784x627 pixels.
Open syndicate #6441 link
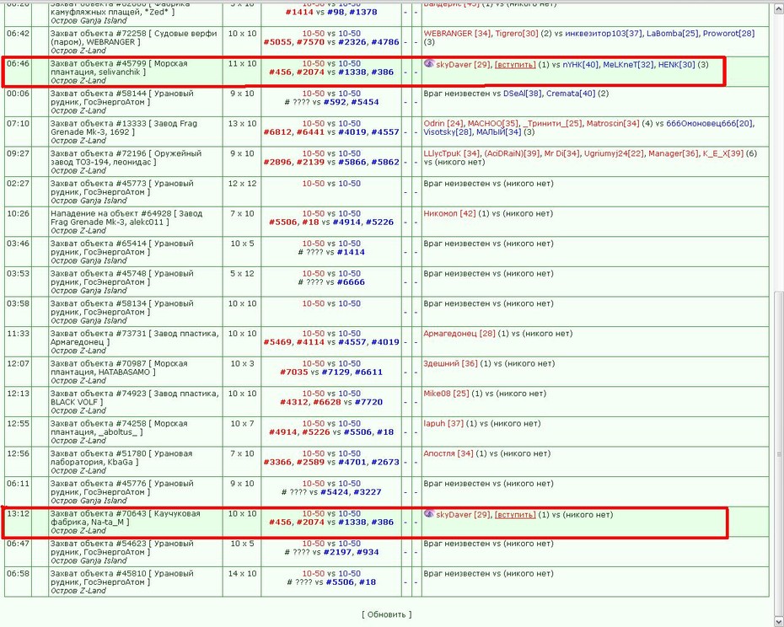[310, 132]
